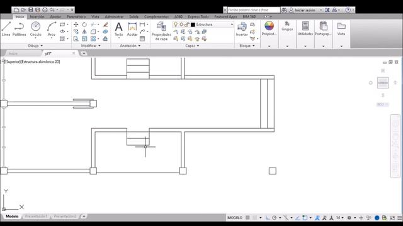Click the MODELO status bar button
The width and height of the screenshot is (403, 226).
(x=235, y=218)
